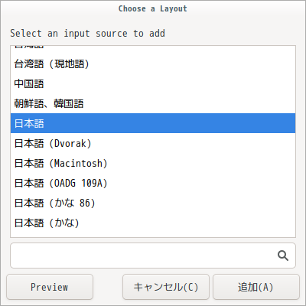
Task: Select 日本語 (かな 86) layout
Action: (153, 203)
